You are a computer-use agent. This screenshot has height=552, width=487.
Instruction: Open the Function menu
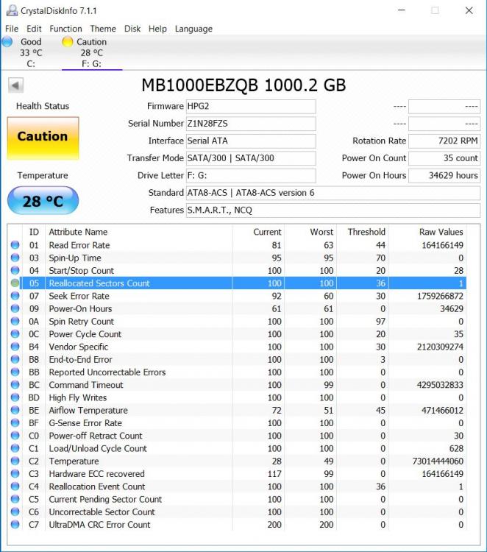pyautogui.click(x=65, y=29)
